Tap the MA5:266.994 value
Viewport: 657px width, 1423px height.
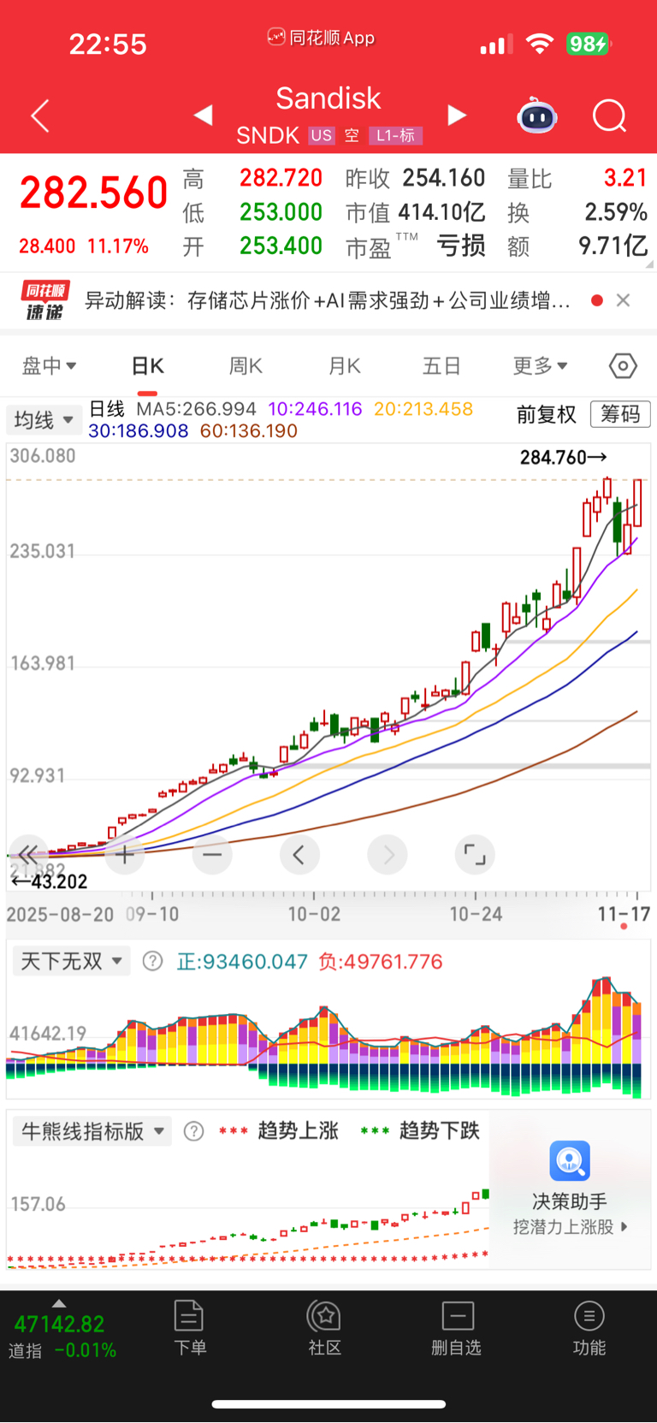pos(197,409)
